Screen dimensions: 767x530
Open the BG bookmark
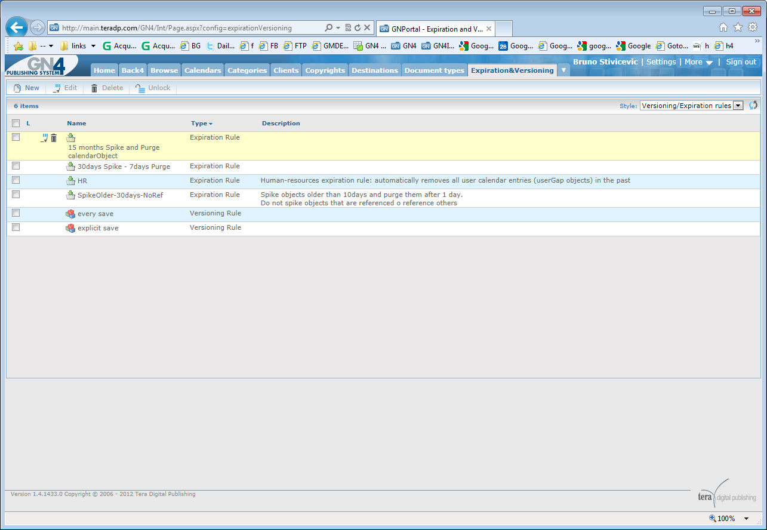coord(190,46)
